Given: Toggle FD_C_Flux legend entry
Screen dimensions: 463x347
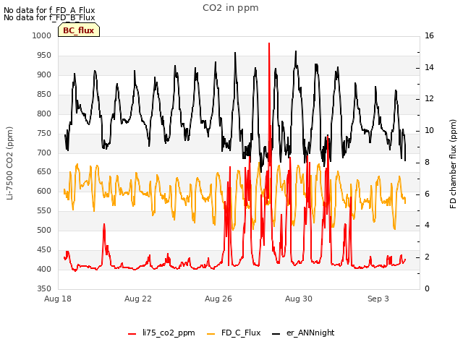Looking at the screenshot, I should (x=234, y=333).
